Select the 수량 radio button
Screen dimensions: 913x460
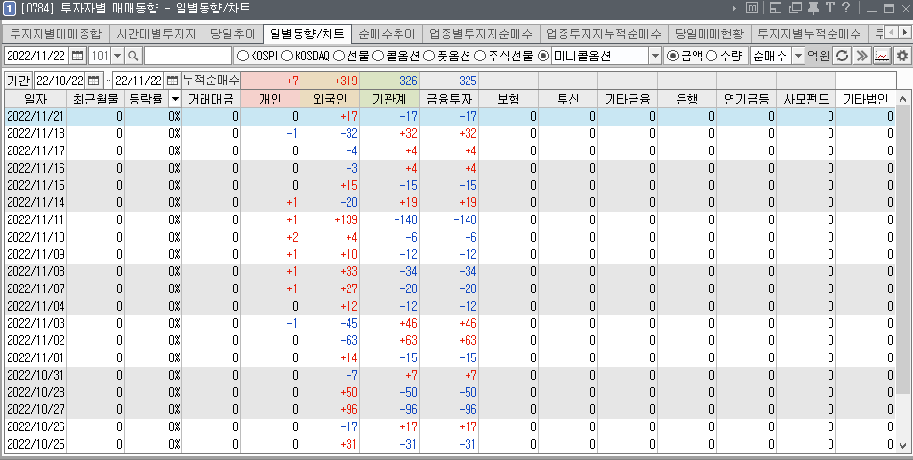[x=711, y=56]
